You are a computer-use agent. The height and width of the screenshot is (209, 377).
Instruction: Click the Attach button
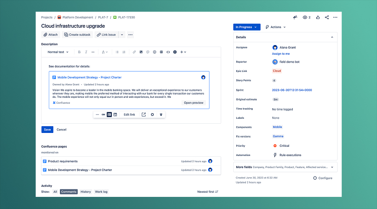point(51,35)
